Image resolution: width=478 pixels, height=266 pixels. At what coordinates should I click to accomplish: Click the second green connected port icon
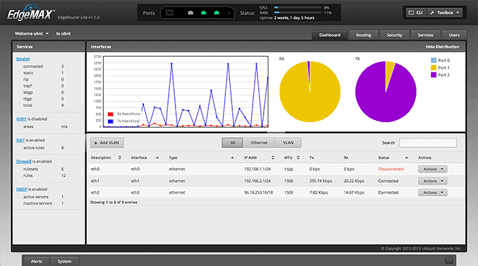[216, 13]
